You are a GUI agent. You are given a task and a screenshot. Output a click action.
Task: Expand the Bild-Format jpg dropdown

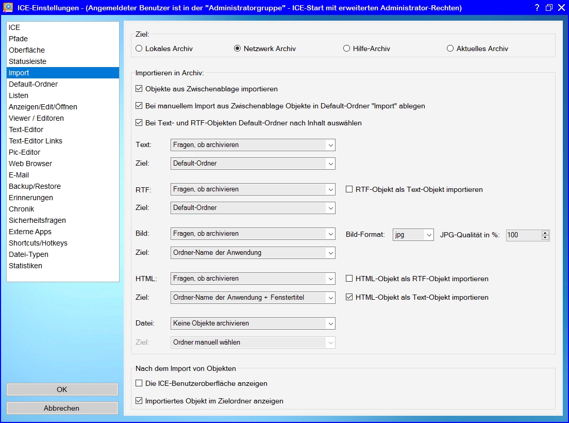[413, 235]
